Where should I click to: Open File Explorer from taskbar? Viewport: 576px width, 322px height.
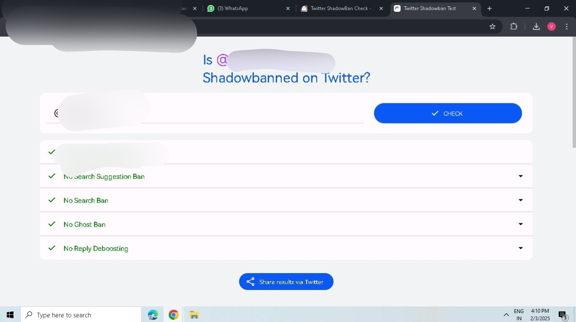(x=194, y=315)
